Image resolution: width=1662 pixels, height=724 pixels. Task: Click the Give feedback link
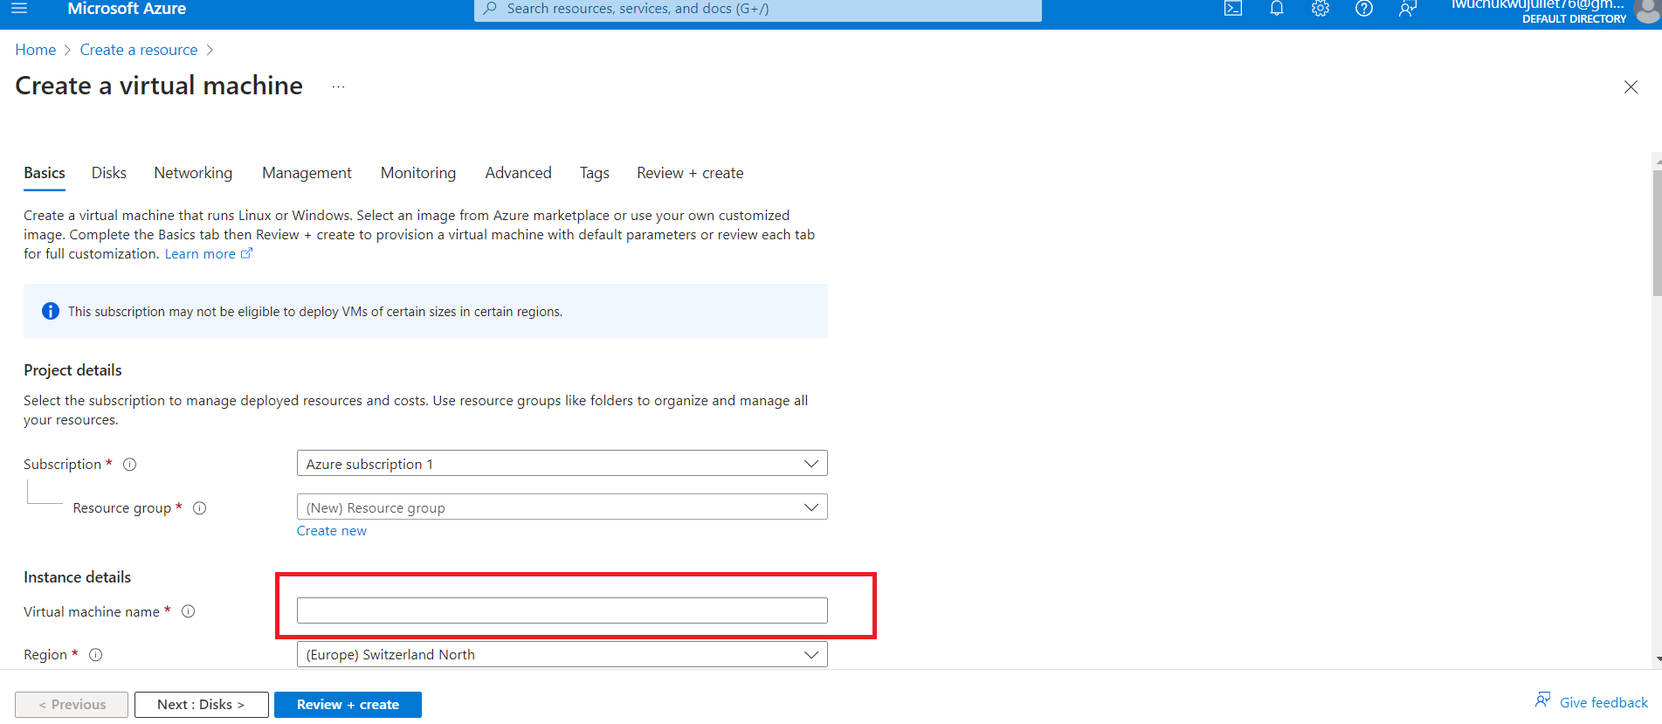click(x=1603, y=702)
